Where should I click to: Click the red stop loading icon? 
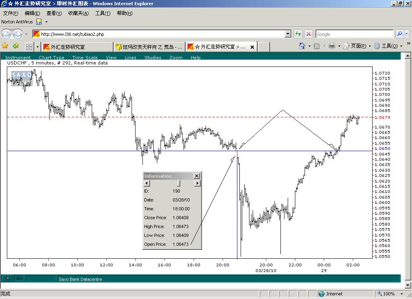click(309, 34)
